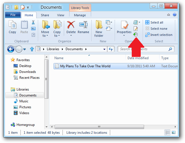Select the Home ribbon tab

coord(29,15)
